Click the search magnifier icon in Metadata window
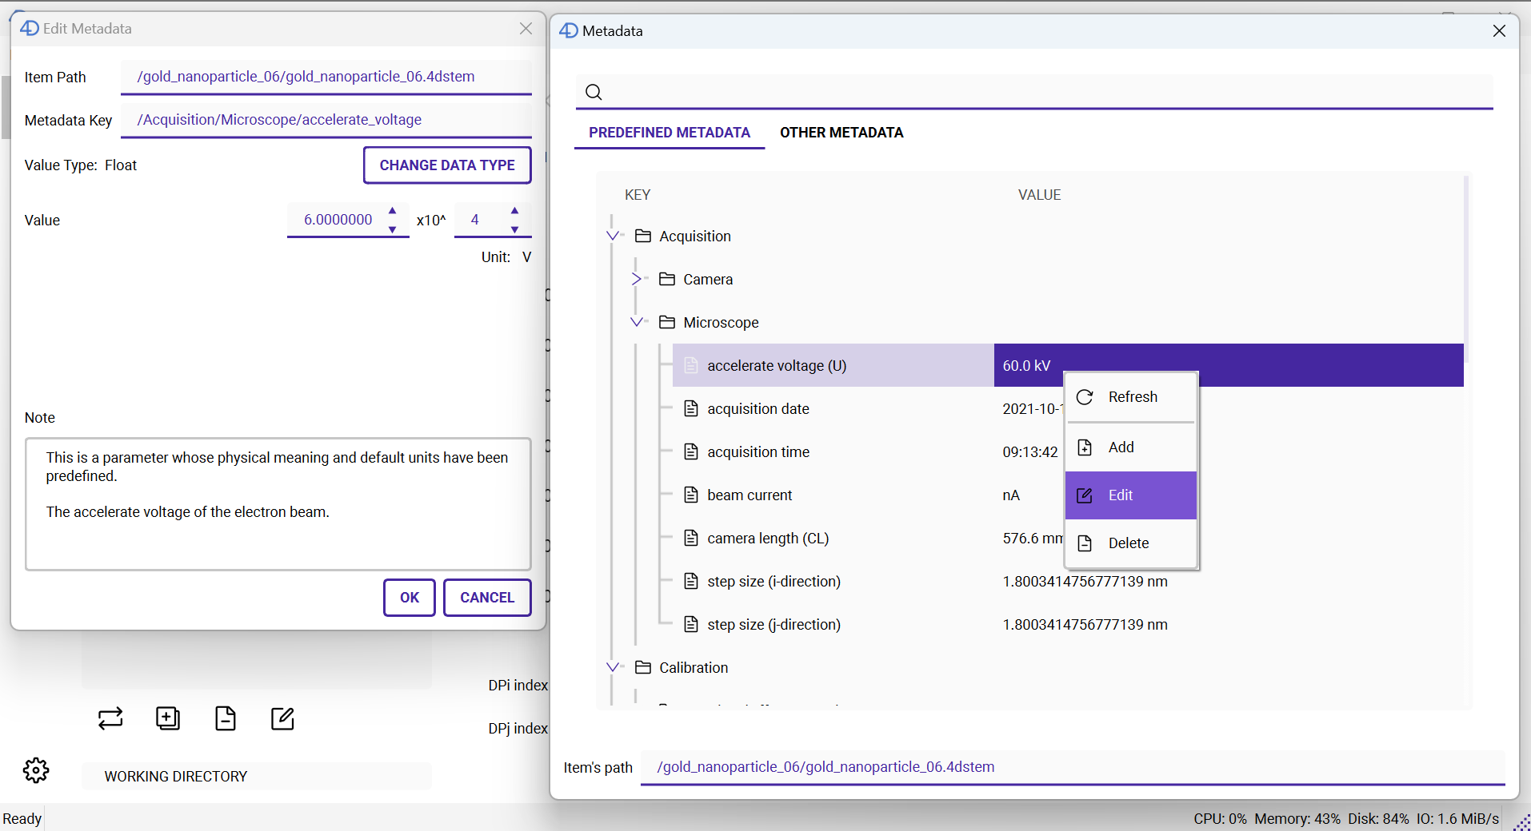1531x831 pixels. coord(594,92)
